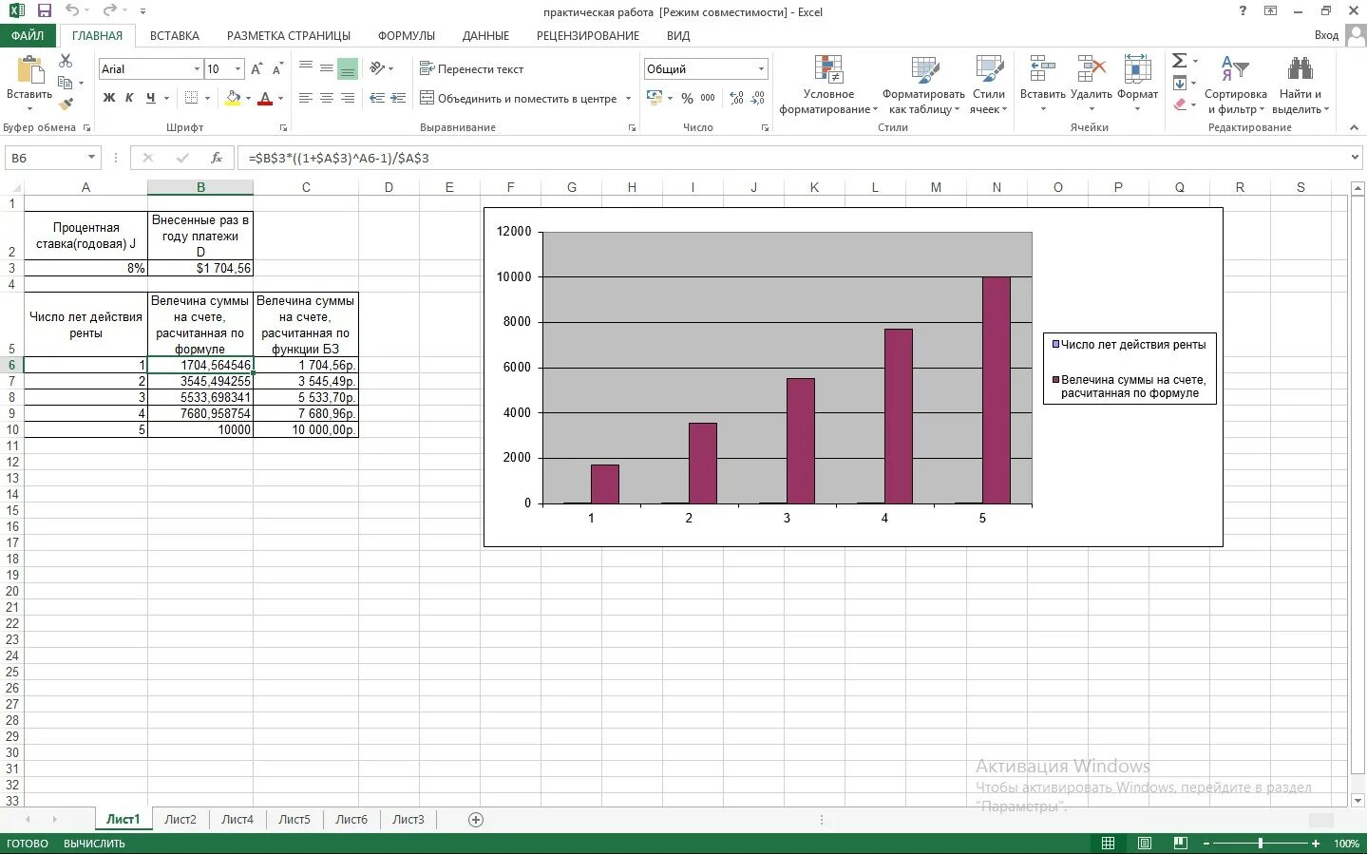The height and width of the screenshot is (854, 1367).
Task: Decrease font size icon
Action: tap(277, 69)
